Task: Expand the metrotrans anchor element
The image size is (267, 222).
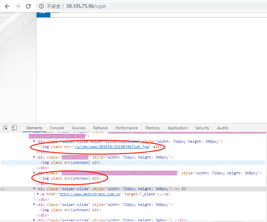Action: 38,194
